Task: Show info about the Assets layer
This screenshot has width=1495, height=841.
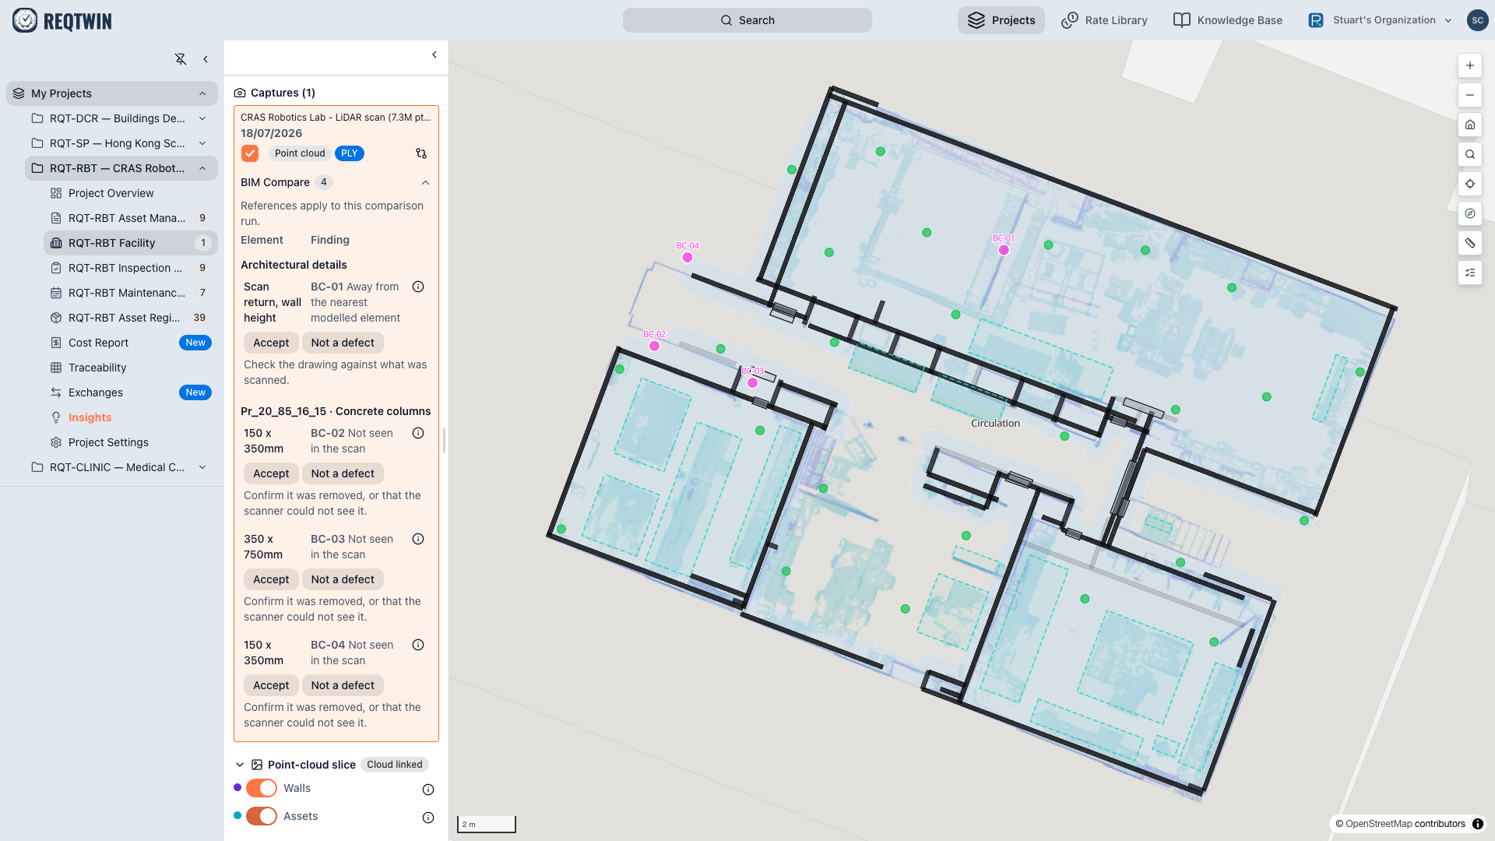Action: pyautogui.click(x=428, y=818)
